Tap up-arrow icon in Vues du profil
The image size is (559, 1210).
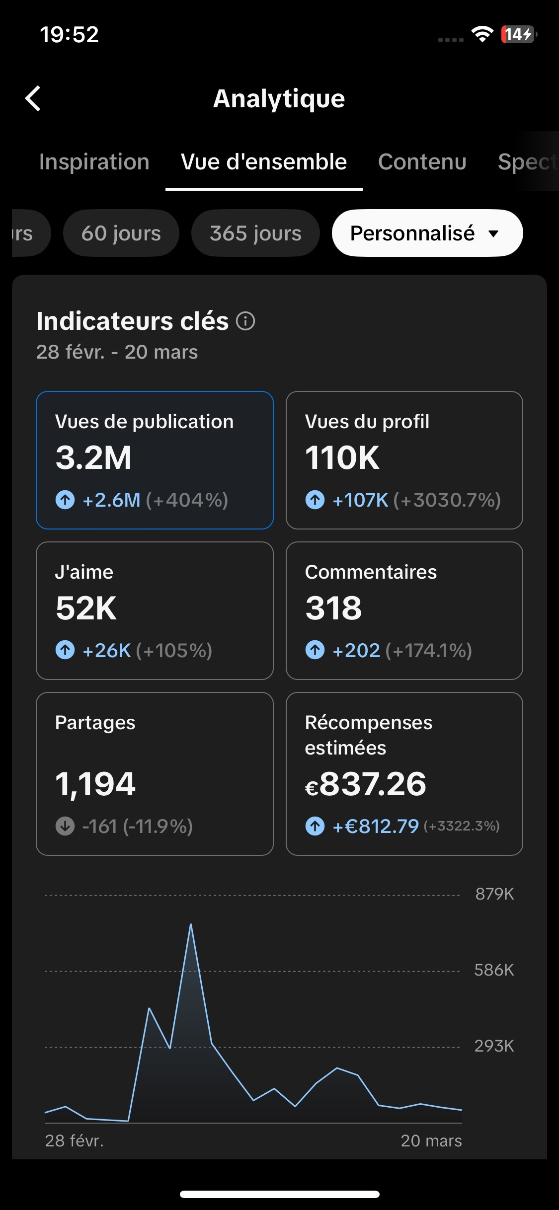pos(315,500)
